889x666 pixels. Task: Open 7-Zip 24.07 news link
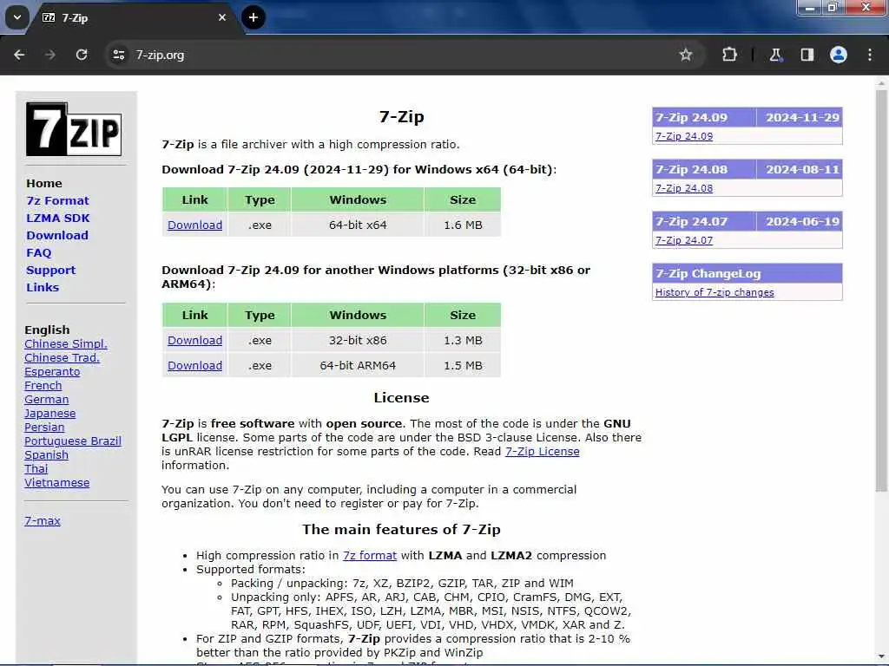point(684,240)
